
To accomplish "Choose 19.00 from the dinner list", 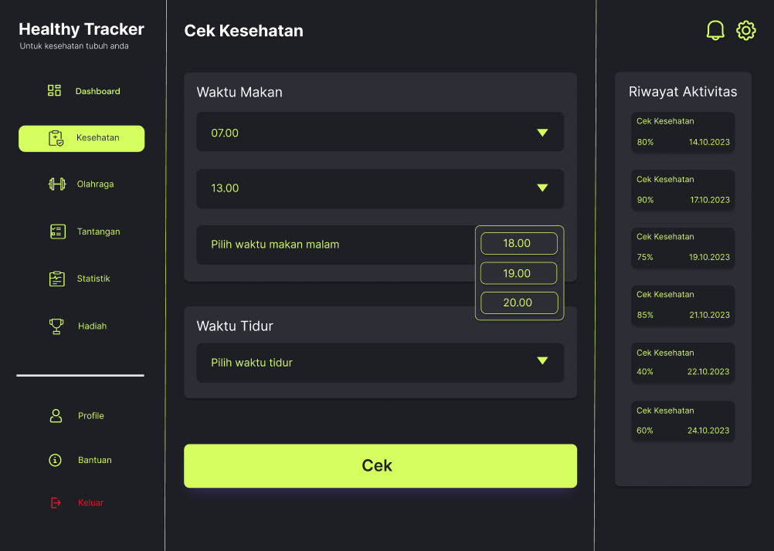I will coord(518,273).
